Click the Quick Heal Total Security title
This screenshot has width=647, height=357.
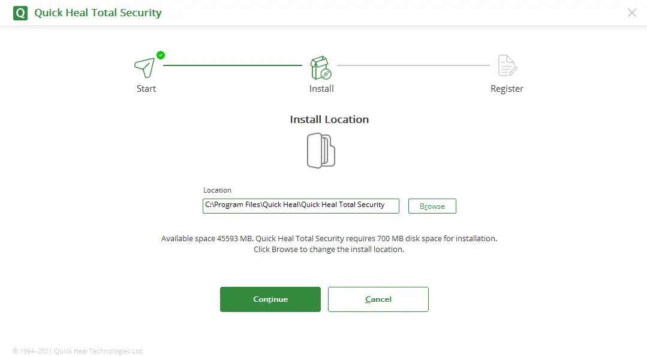tap(98, 13)
